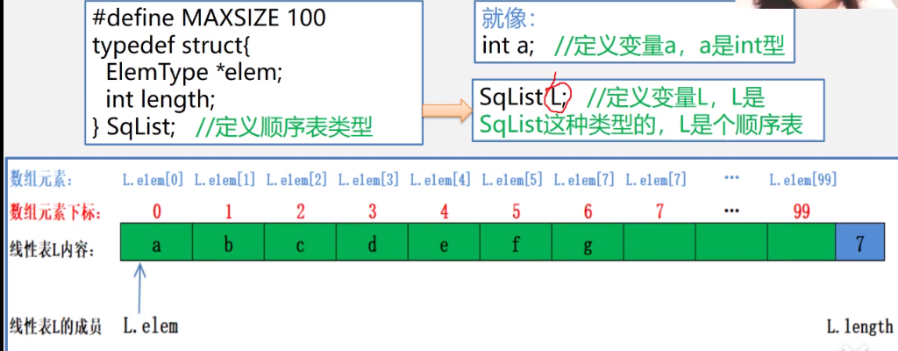The height and width of the screenshot is (351, 898).
Task: Click the red index '99'
Action: (x=802, y=212)
